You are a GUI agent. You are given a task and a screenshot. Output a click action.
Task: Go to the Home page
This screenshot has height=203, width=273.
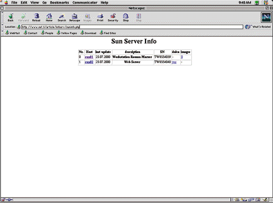[49, 17]
